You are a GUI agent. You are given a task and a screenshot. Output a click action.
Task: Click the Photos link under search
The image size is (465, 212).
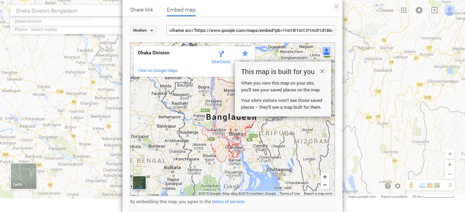point(21,30)
